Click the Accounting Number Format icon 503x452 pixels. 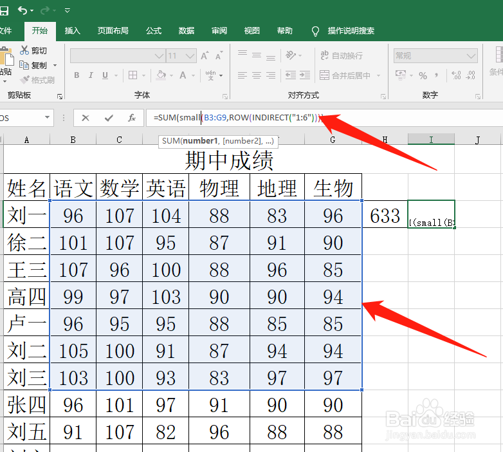pos(401,75)
